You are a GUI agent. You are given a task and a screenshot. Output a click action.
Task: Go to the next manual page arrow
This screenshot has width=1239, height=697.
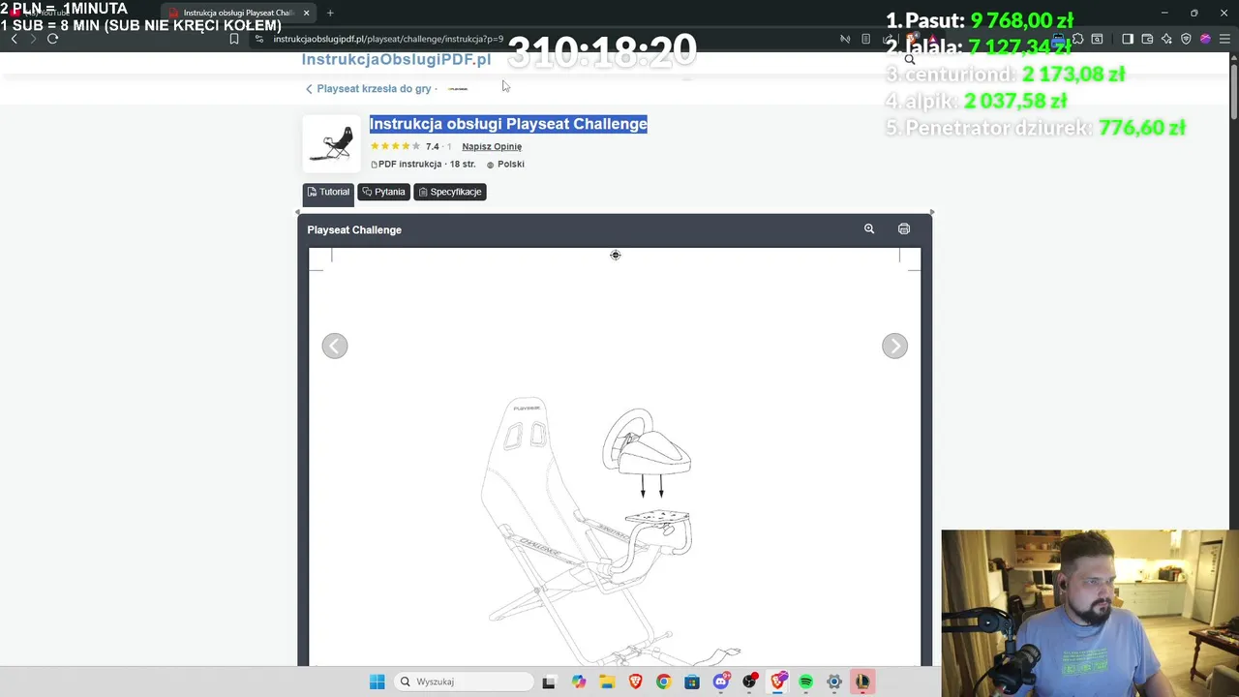[894, 346]
